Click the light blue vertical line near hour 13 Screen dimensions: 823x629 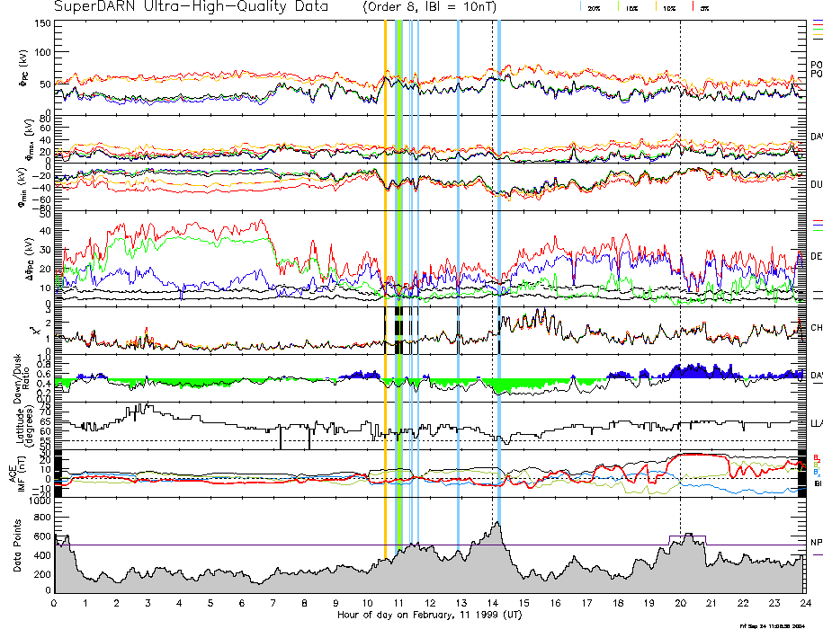pos(459,270)
